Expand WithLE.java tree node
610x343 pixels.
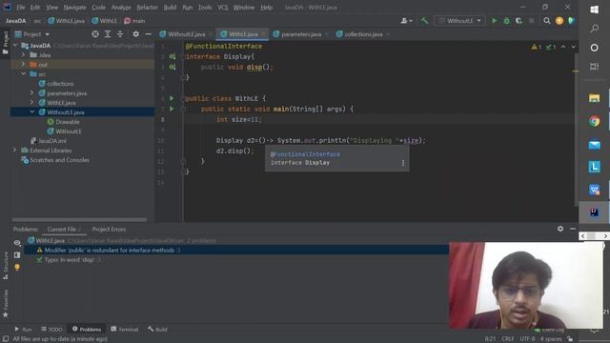coord(31,102)
